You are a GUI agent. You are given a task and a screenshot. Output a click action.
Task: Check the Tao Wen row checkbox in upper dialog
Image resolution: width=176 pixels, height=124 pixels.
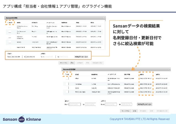(10, 37)
